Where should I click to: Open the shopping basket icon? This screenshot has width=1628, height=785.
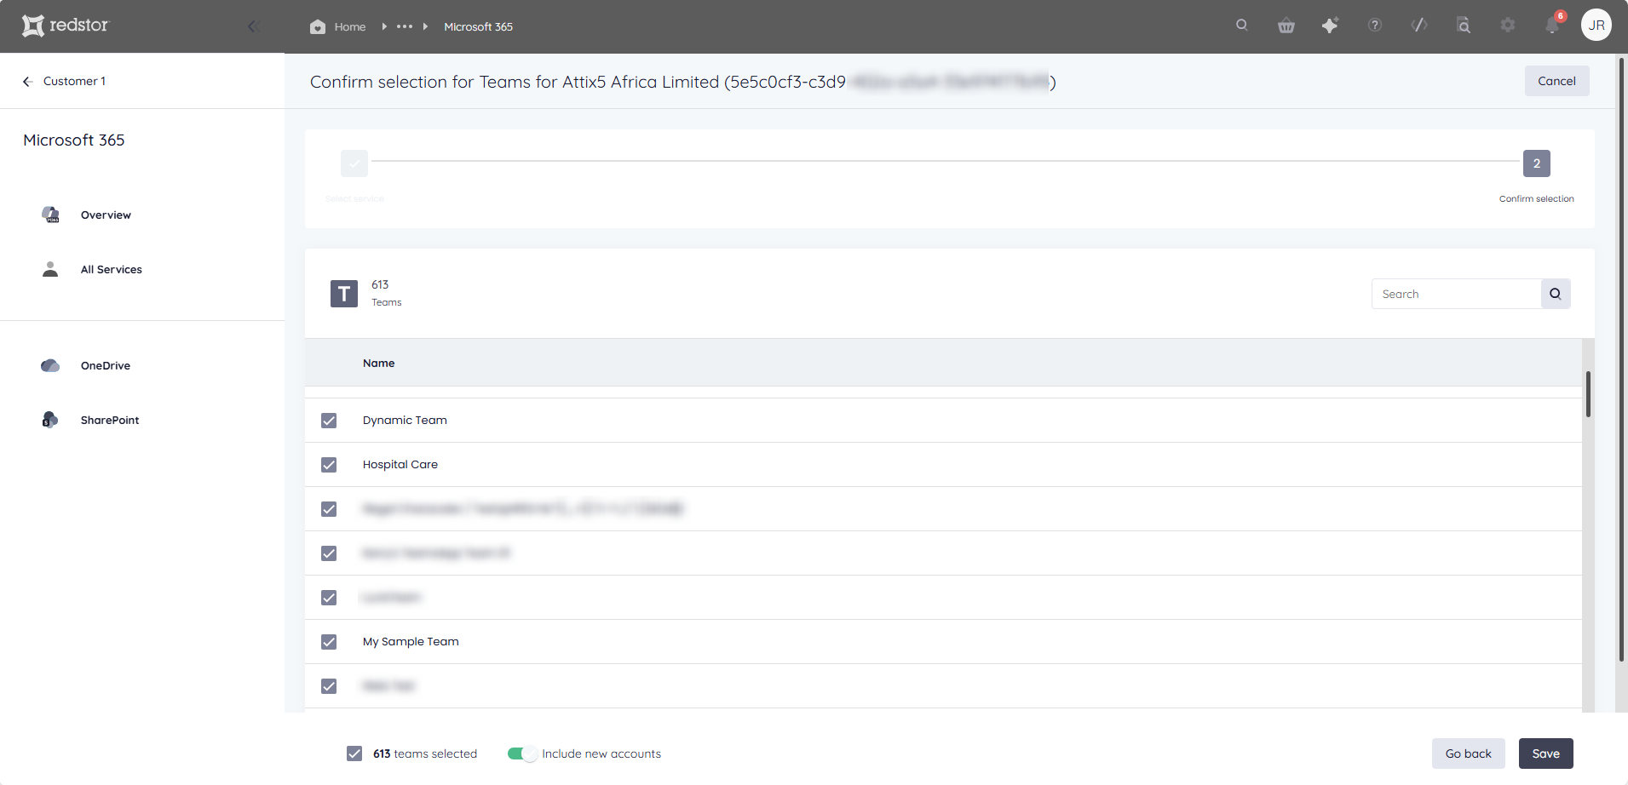click(1286, 26)
